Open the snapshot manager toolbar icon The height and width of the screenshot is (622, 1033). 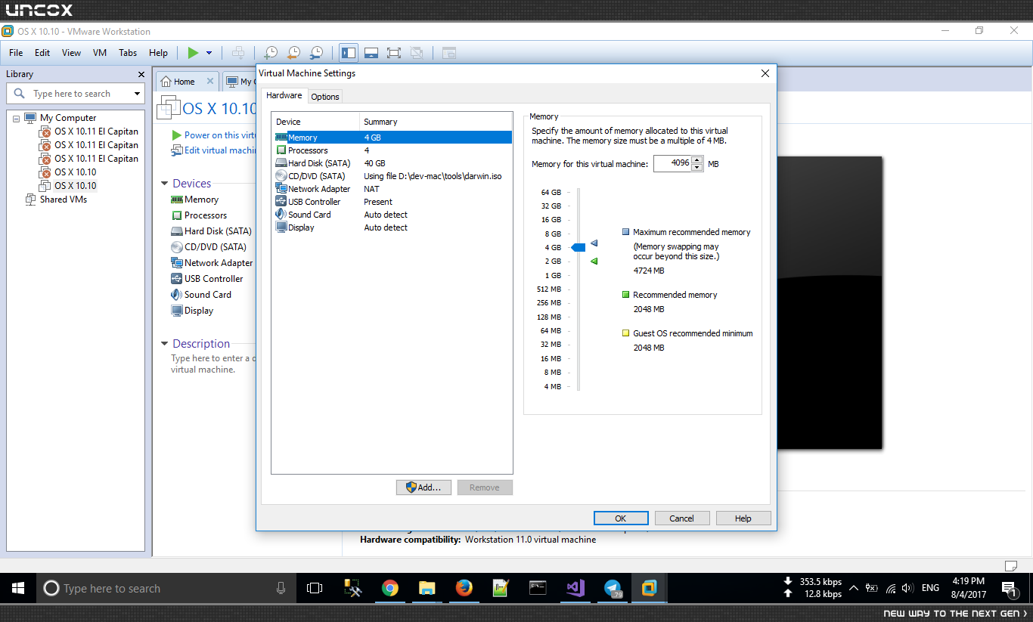tap(317, 53)
